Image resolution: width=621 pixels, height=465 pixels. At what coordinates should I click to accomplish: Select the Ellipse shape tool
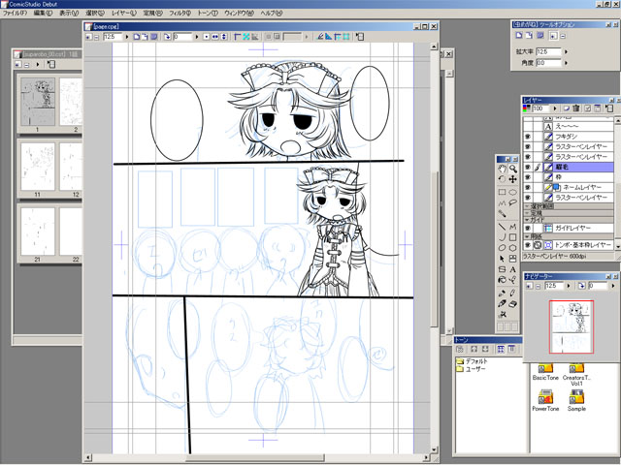pos(502,248)
